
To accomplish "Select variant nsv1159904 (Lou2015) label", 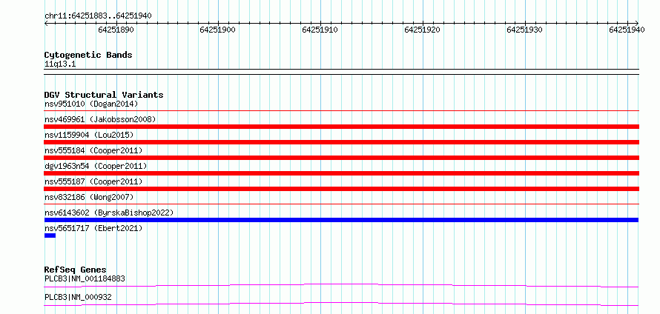I will 89,135.
